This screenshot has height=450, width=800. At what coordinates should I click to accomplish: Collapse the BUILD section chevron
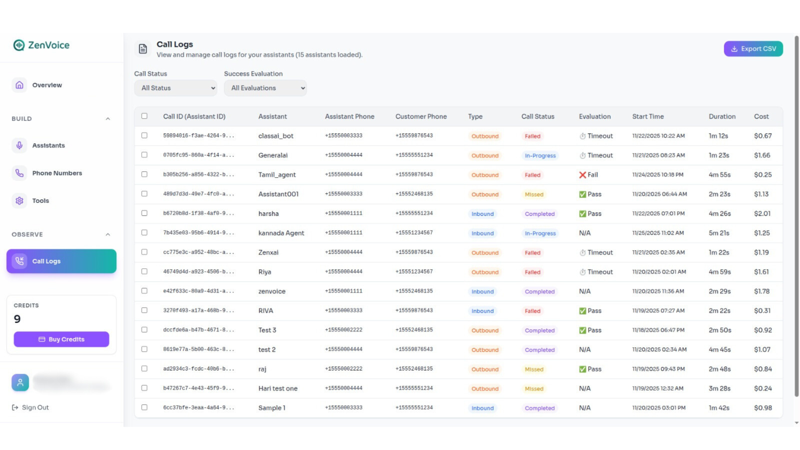[108, 119]
